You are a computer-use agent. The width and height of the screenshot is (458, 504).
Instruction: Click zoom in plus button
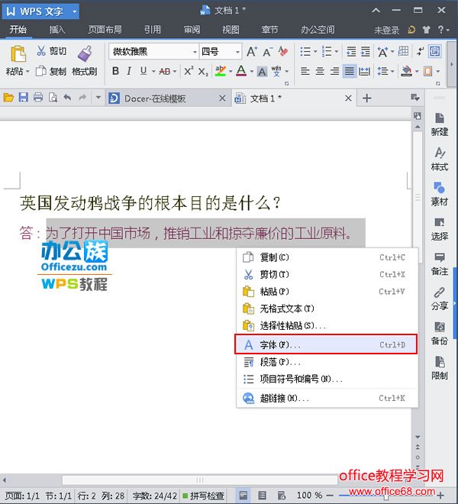click(x=440, y=496)
